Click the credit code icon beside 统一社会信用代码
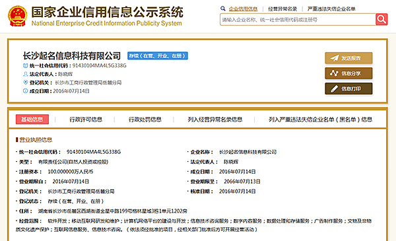 pyautogui.click(x=25, y=65)
